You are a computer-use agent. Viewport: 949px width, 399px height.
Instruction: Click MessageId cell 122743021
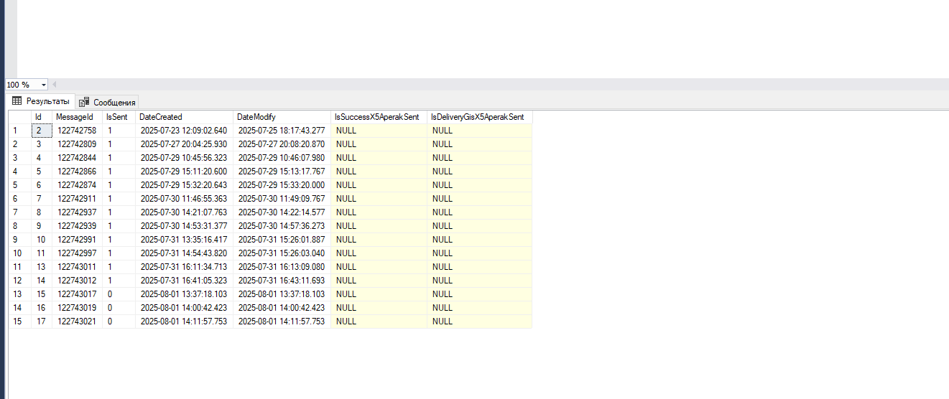pos(78,321)
